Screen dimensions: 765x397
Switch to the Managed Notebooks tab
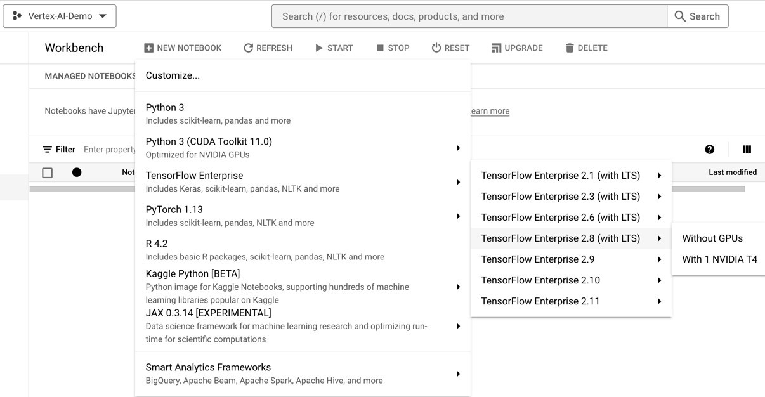89,76
